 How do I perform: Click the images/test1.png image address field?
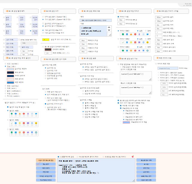167,68
